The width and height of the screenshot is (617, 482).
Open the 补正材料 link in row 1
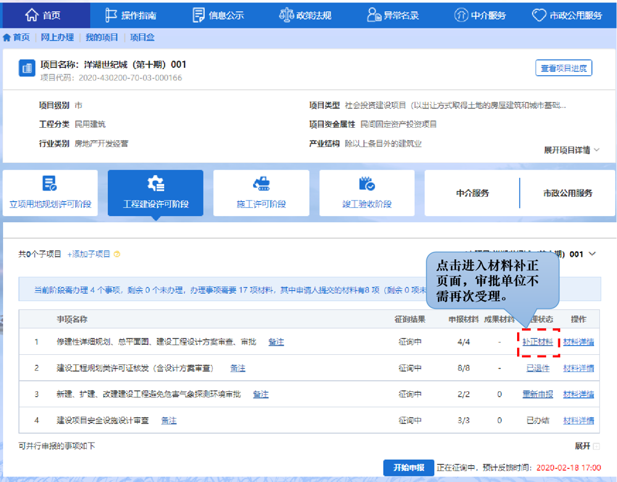537,342
